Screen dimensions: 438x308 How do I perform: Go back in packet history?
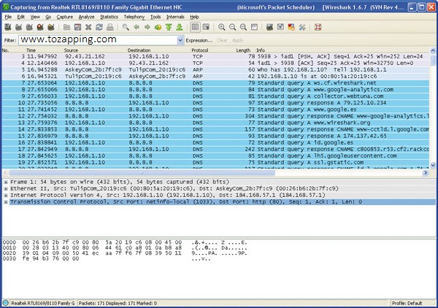tap(137, 27)
